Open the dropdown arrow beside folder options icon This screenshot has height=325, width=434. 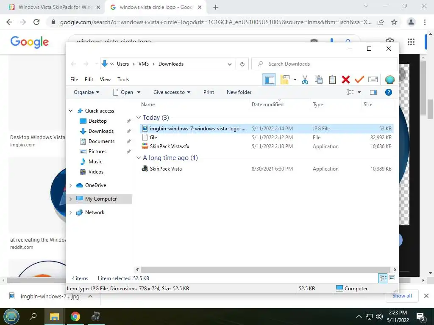click(x=295, y=80)
